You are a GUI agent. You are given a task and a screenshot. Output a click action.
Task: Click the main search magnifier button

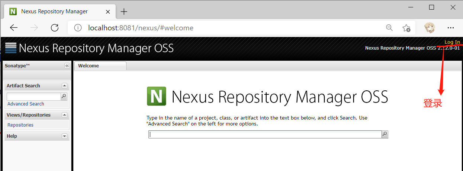coord(385,134)
